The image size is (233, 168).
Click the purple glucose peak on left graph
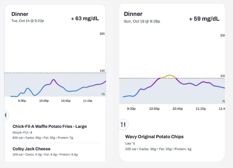coord(54,80)
